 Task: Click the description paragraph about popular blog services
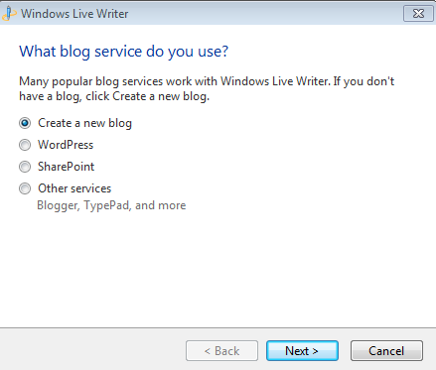(207, 88)
